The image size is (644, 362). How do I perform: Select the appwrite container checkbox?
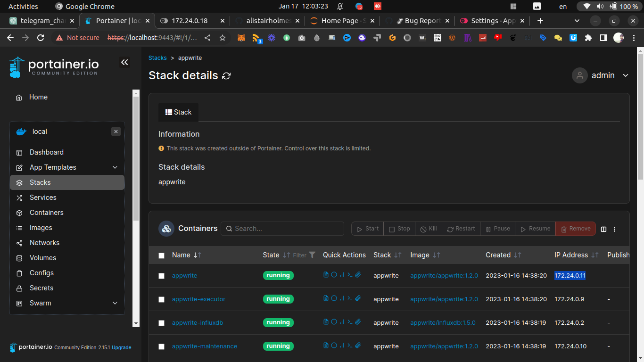(162, 275)
